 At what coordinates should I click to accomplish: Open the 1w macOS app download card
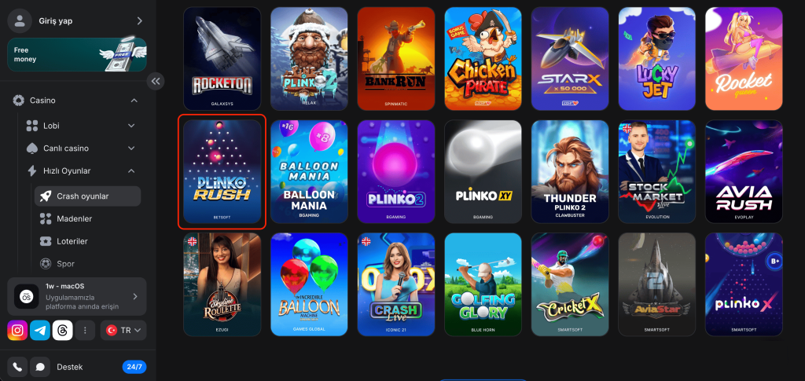(77, 296)
